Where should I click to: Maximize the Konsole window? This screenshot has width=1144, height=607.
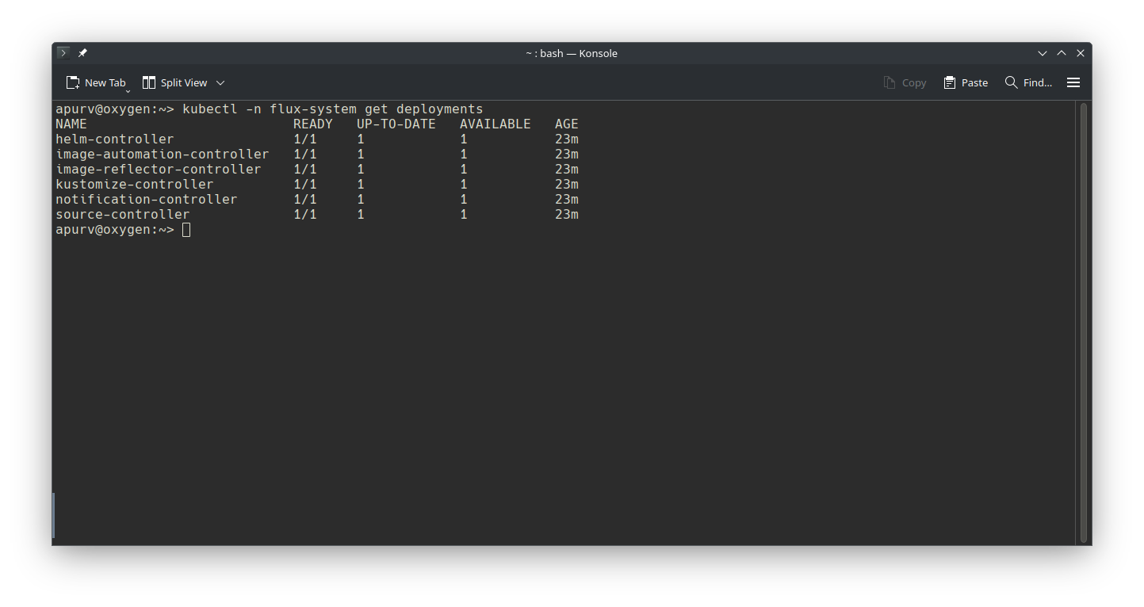(1062, 53)
